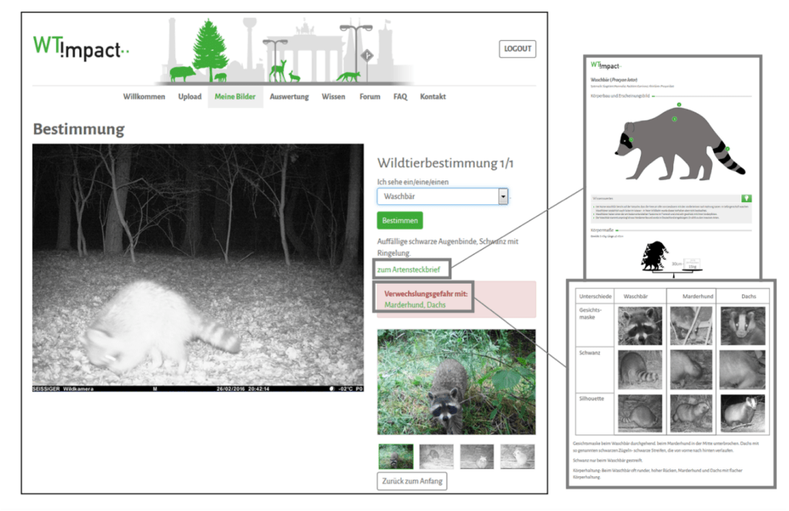Click the 'Marderhund, Dachs' confusion link
Viewport: 789px width, 511px height.
[415, 305]
